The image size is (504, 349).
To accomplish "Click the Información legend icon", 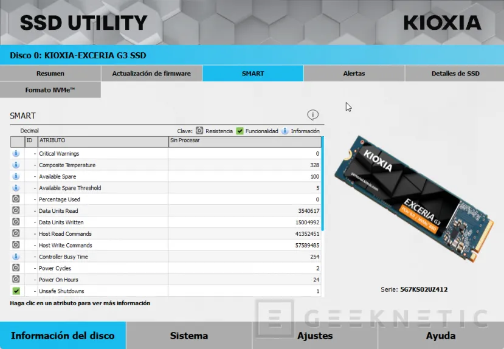I will [x=285, y=131].
